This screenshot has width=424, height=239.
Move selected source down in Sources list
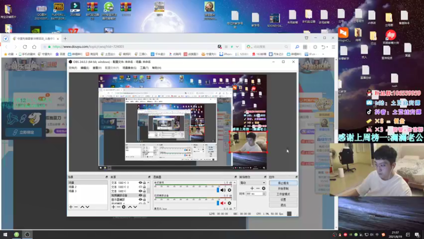coord(135,207)
